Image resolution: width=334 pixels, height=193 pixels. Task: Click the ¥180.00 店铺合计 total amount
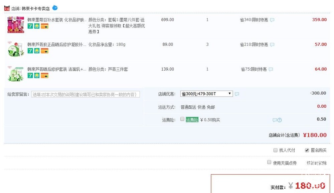pos(315,135)
